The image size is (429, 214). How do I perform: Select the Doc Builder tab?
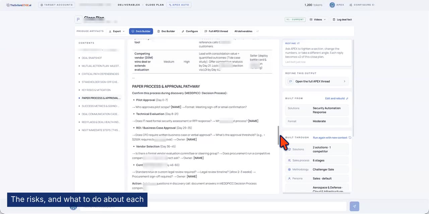(166, 31)
